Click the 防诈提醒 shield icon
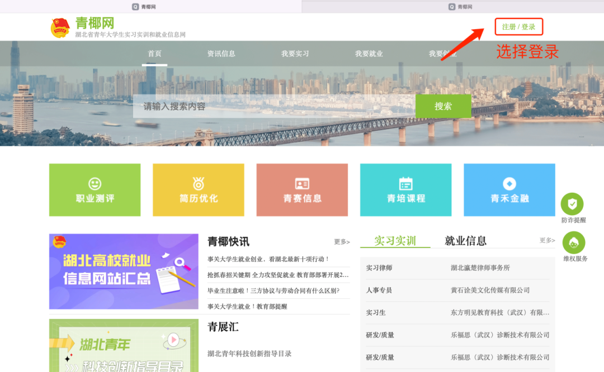 [572, 204]
